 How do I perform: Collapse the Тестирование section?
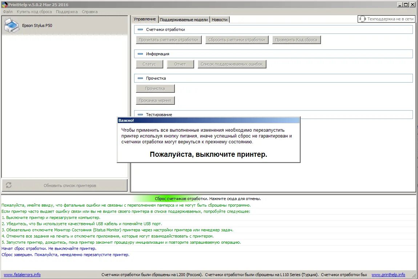click(x=140, y=115)
